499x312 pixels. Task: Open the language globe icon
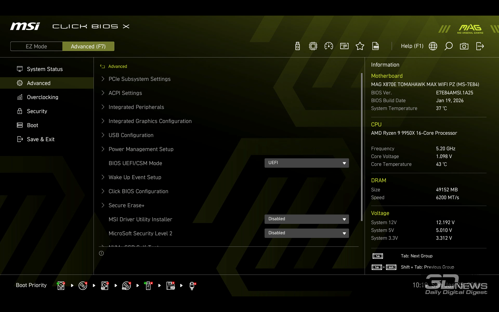coord(433,46)
